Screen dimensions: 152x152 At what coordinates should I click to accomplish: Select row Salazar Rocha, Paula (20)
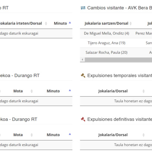point(116,53)
